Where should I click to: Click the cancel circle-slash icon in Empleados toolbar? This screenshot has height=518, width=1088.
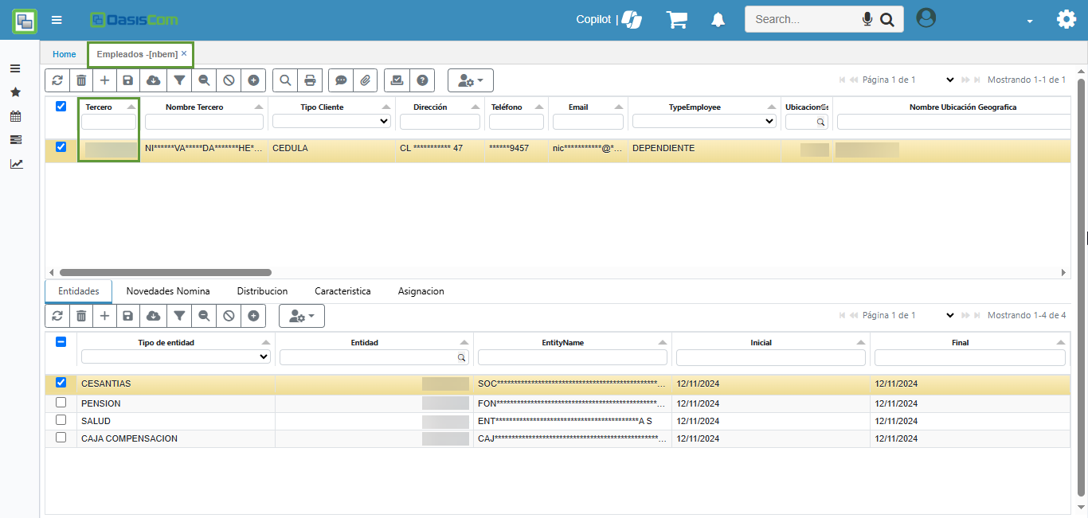click(229, 80)
